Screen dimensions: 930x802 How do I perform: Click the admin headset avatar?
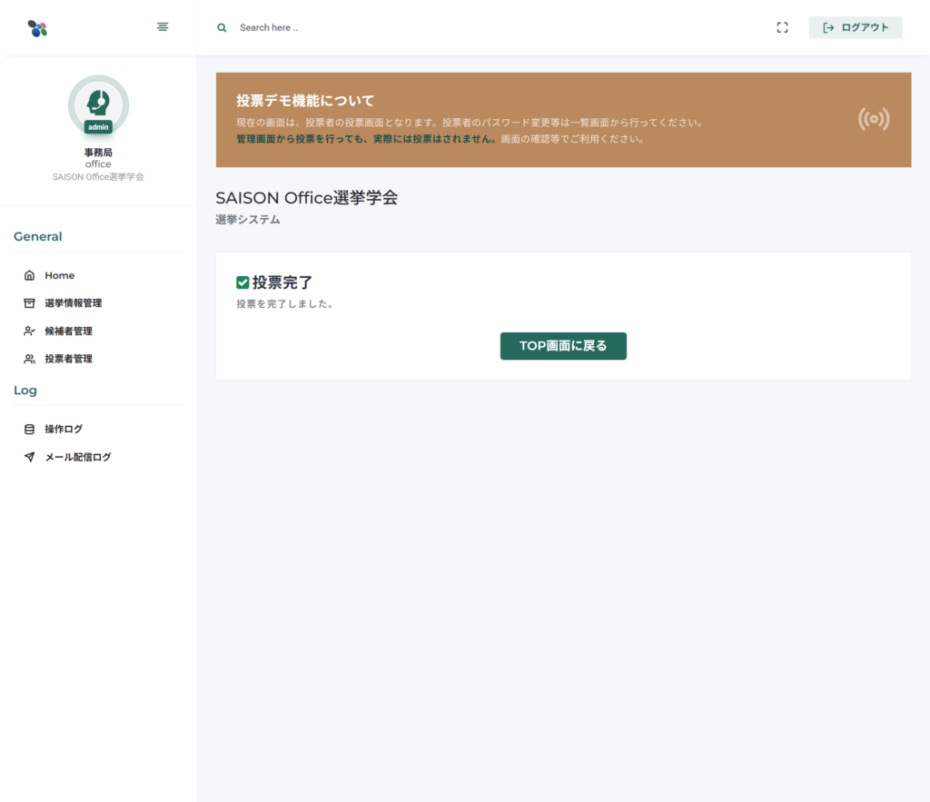[x=98, y=105]
